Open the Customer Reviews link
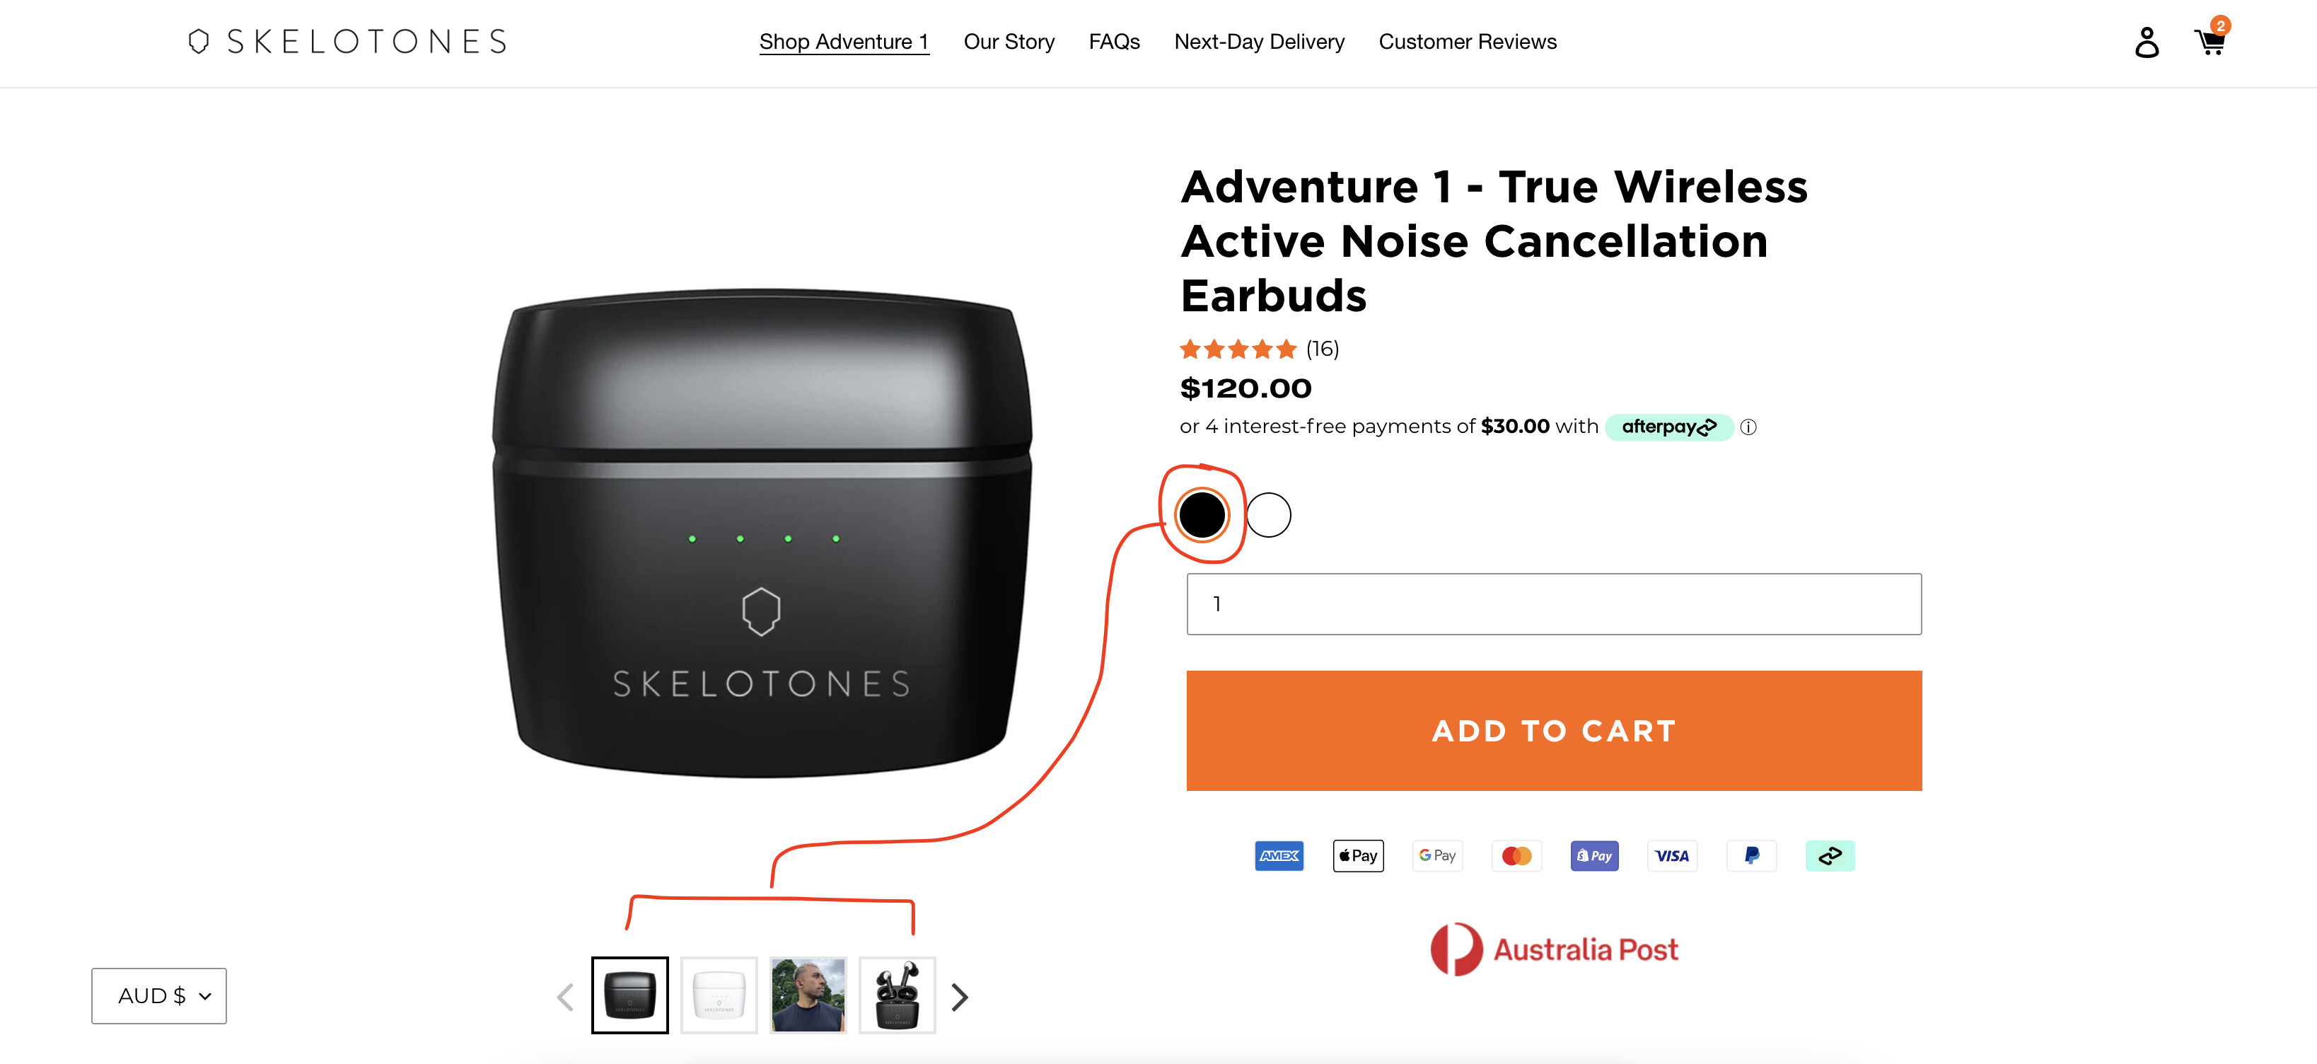The width and height of the screenshot is (2317, 1064). tap(1467, 41)
